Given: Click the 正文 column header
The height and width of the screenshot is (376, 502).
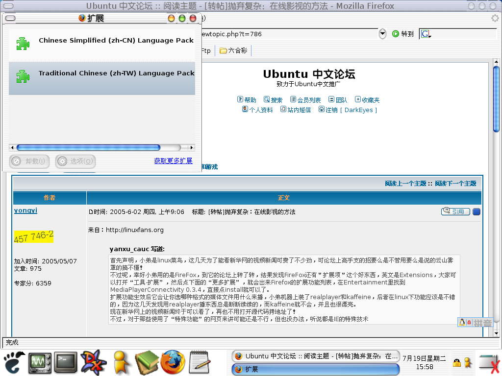Looking at the screenshot, I should click(x=284, y=198).
